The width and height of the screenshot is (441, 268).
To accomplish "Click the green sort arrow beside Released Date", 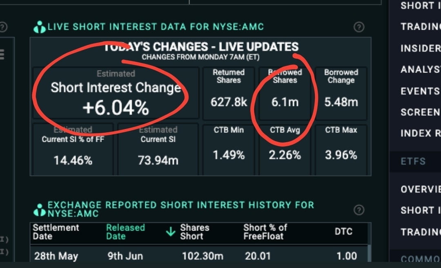I will click(170, 232).
